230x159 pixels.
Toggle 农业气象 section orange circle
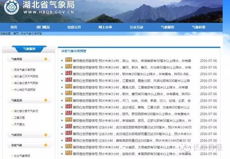pos(46,145)
